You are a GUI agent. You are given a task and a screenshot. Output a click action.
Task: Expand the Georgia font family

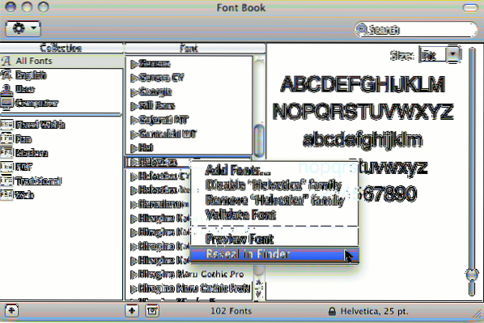pos(134,92)
